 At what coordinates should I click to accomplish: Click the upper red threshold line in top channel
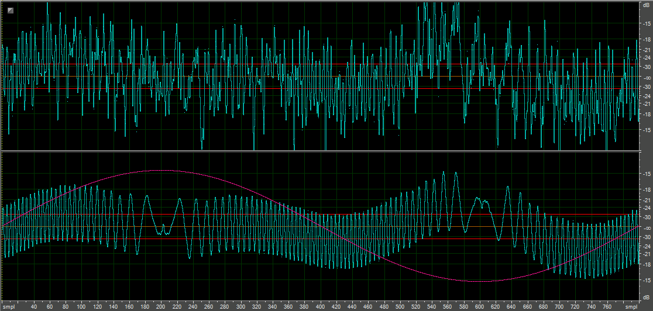click(320, 64)
